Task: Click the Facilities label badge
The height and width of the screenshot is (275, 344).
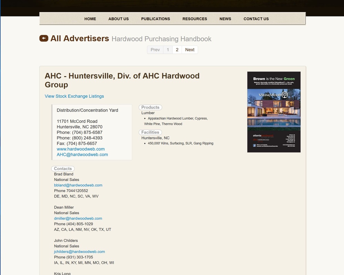Action: click(x=150, y=132)
